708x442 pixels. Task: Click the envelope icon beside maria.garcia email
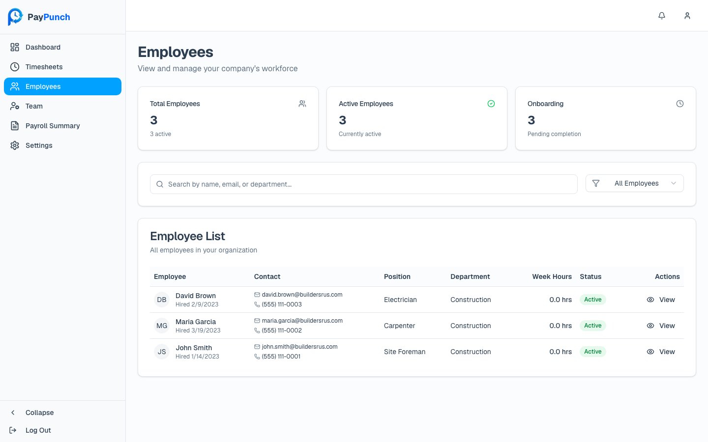(257, 321)
